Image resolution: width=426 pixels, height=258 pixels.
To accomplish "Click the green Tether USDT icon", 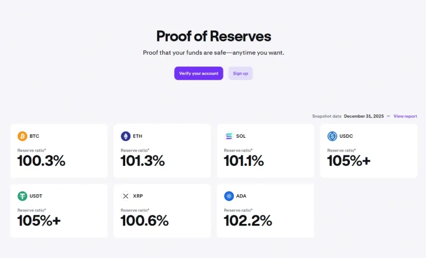I will coord(22,196).
